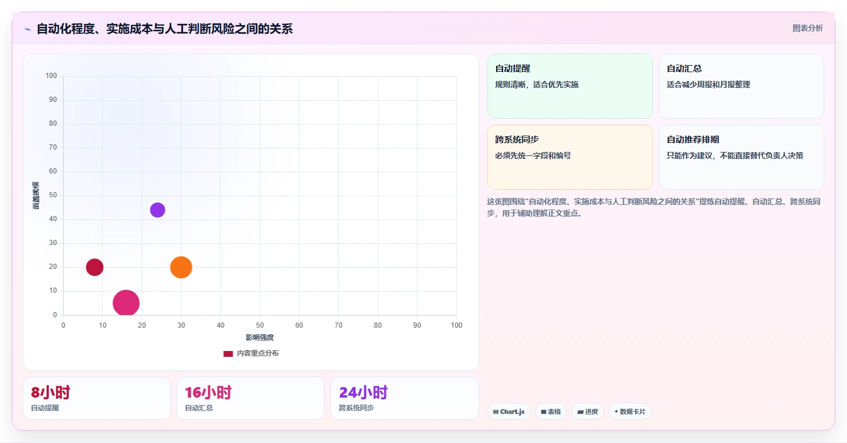Image resolution: width=847 pixels, height=443 pixels.
Task: Click the rotated y-axis title on the chart
Action: point(36,196)
